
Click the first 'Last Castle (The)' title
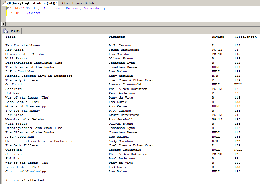click(22, 102)
